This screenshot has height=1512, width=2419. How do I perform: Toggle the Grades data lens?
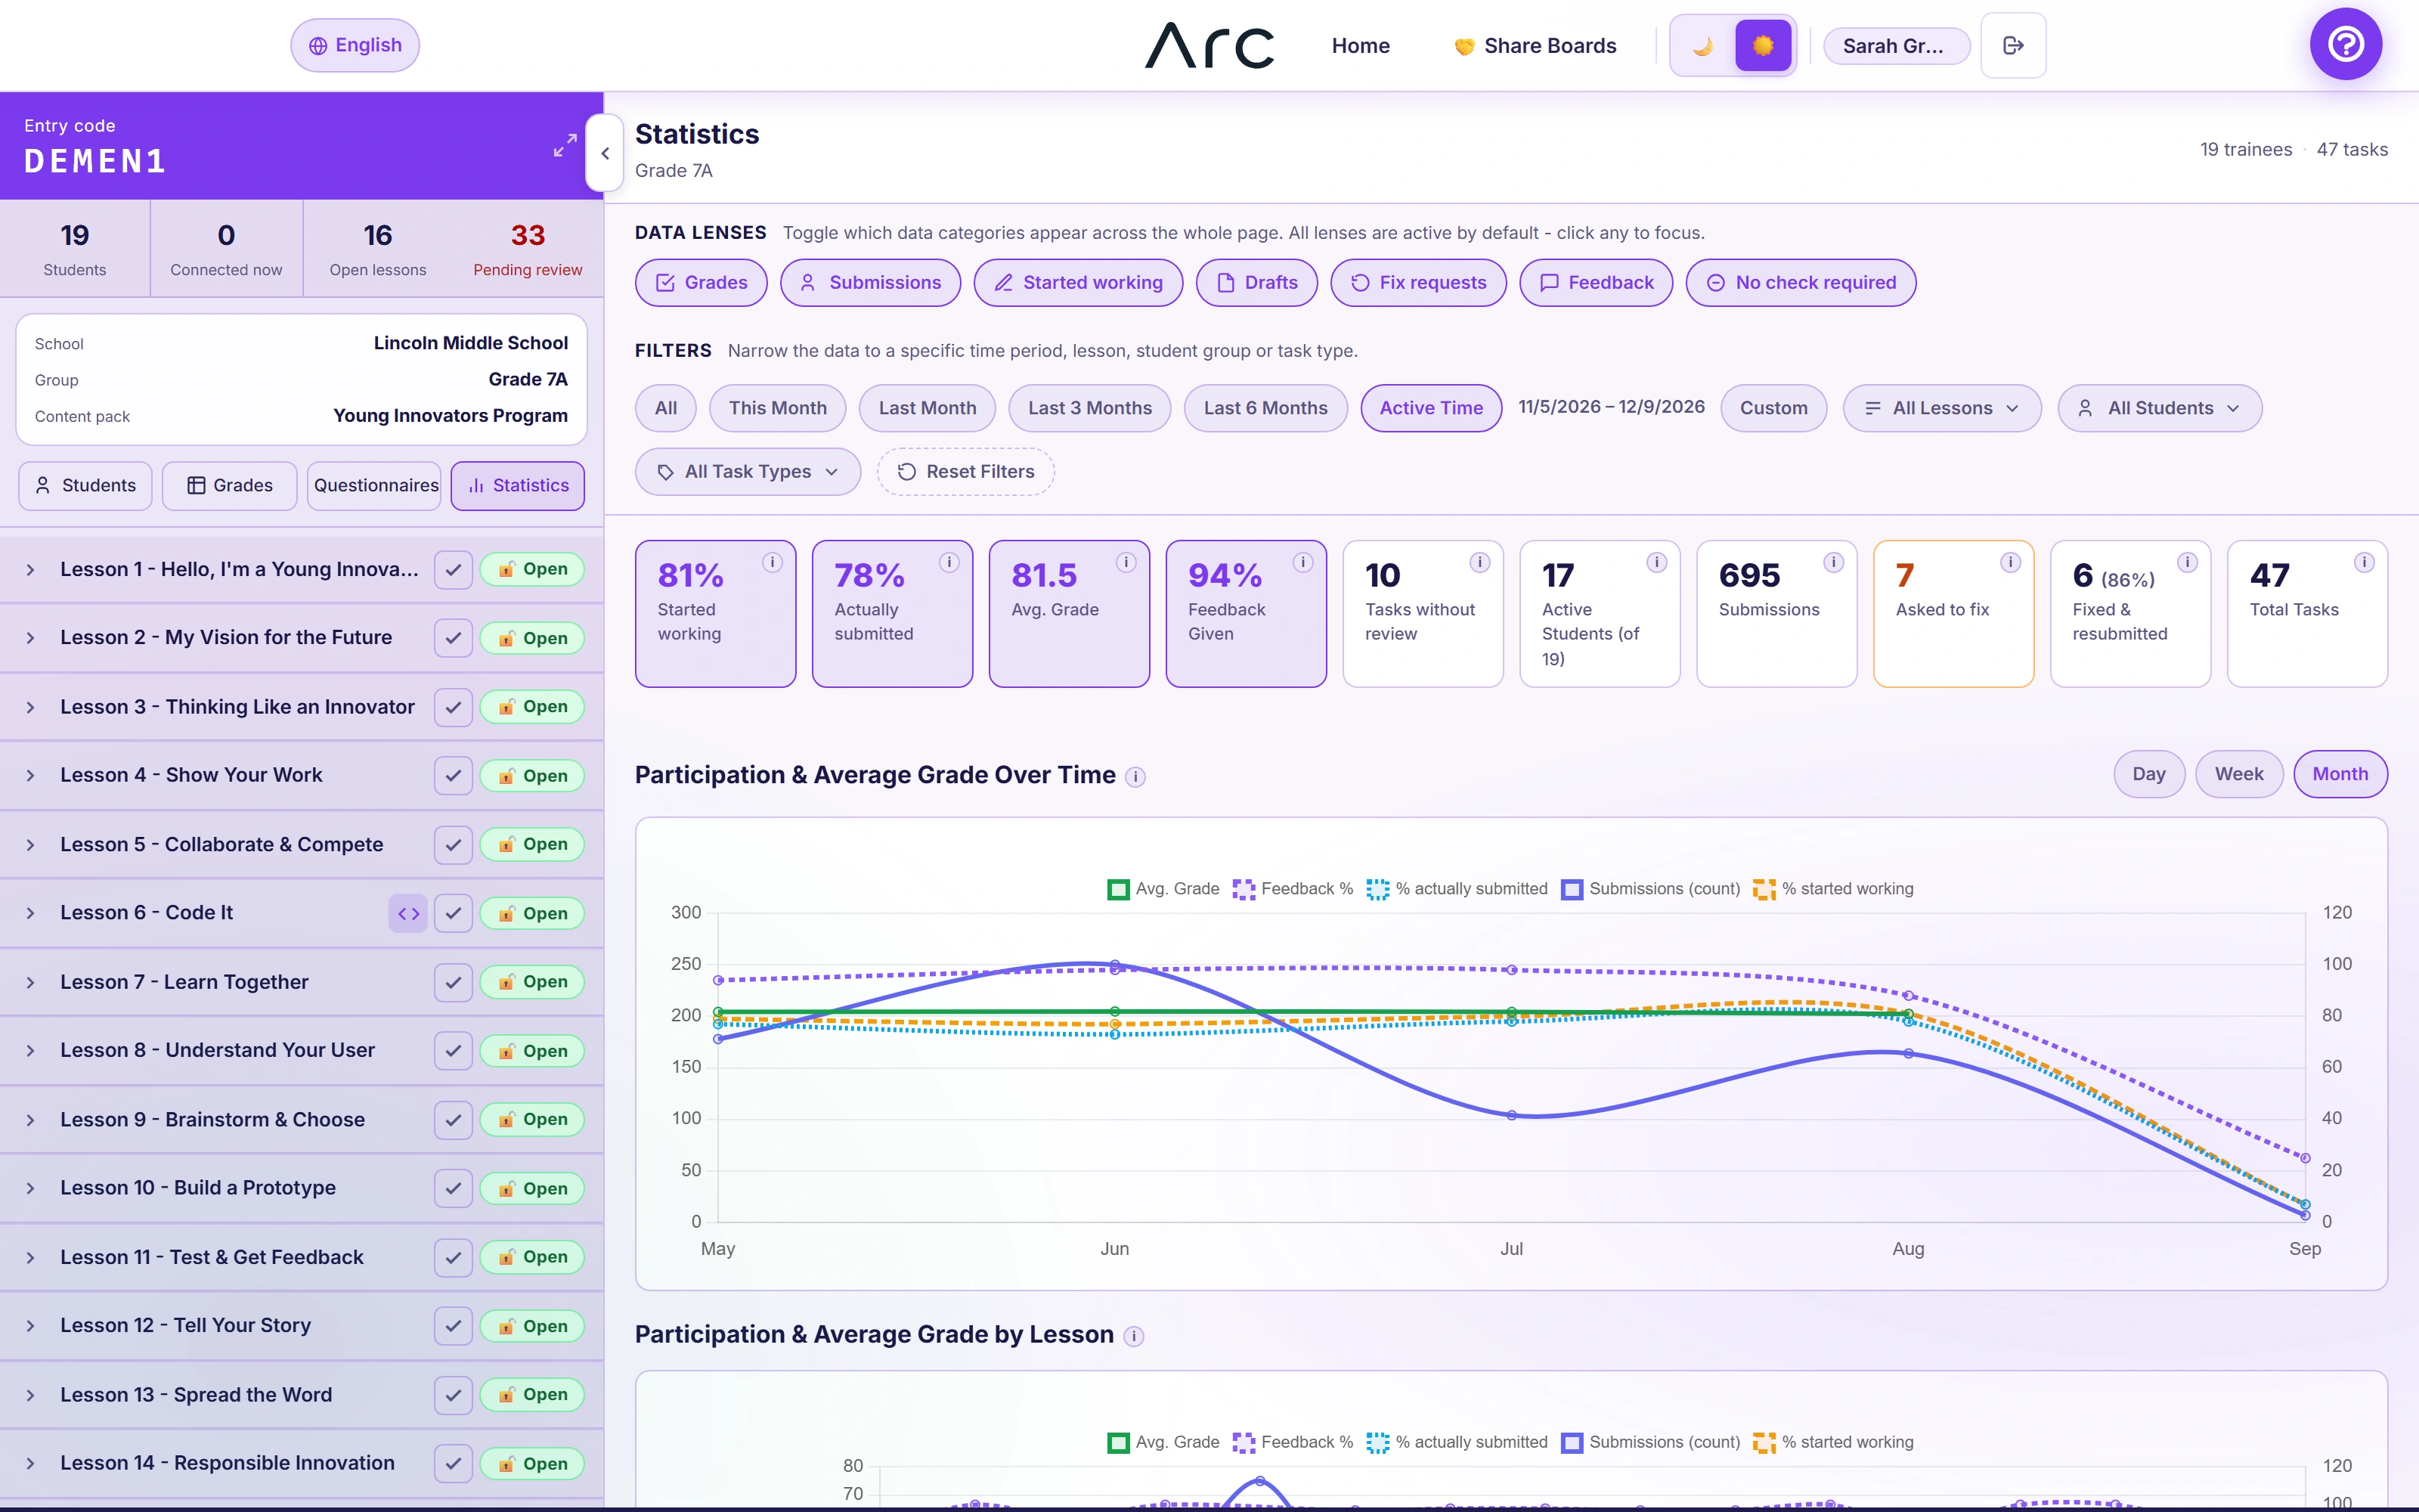coord(701,283)
